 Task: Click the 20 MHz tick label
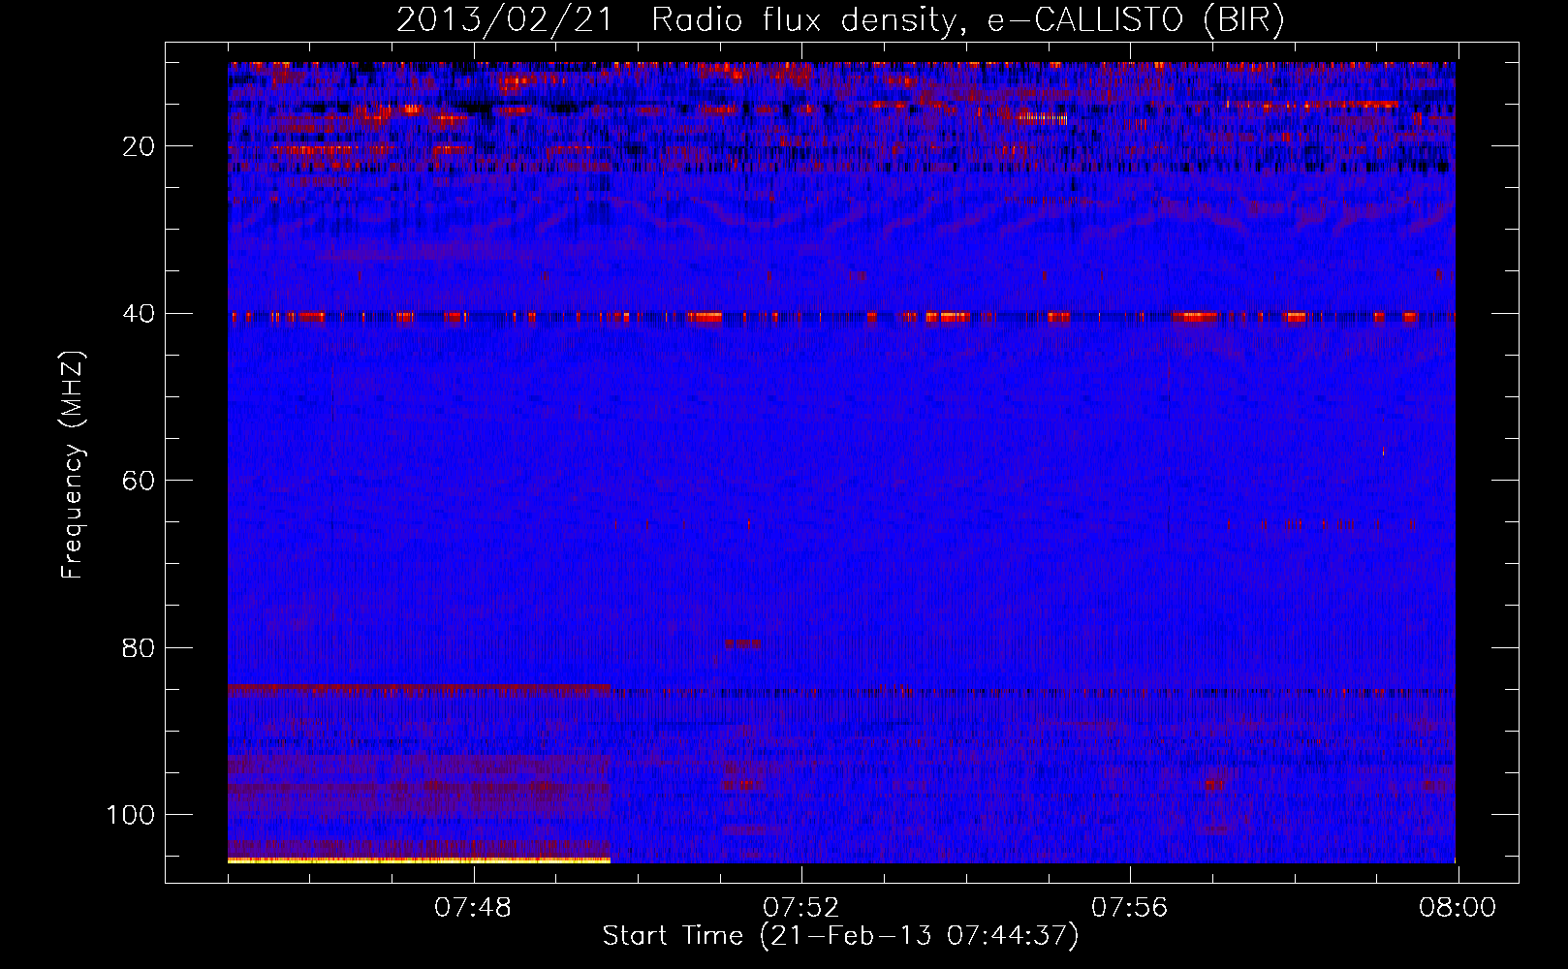[140, 146]
